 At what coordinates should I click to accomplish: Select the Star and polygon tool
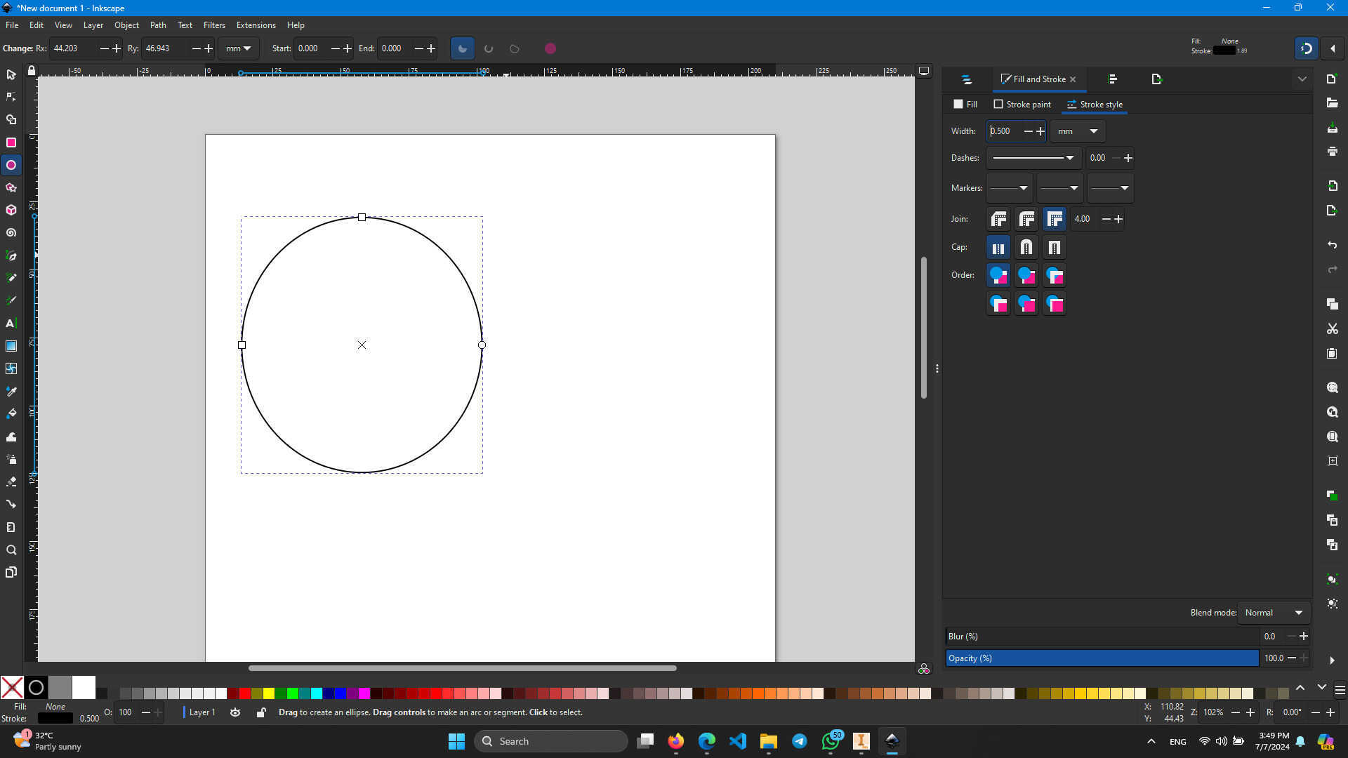(x=11, y=187)
